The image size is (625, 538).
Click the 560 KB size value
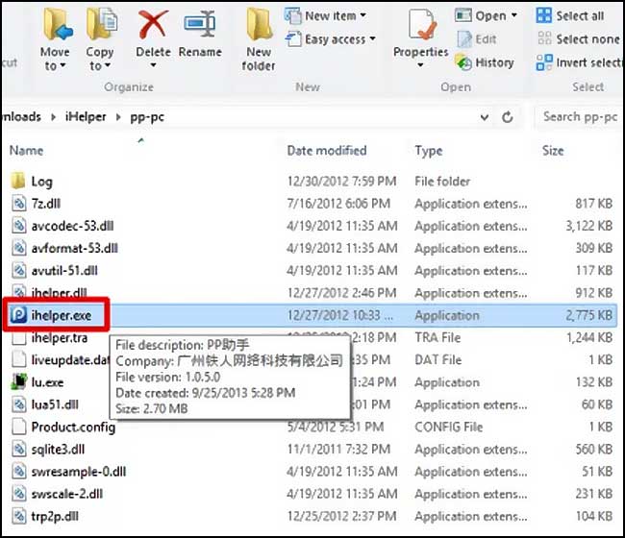pos(594,450)
